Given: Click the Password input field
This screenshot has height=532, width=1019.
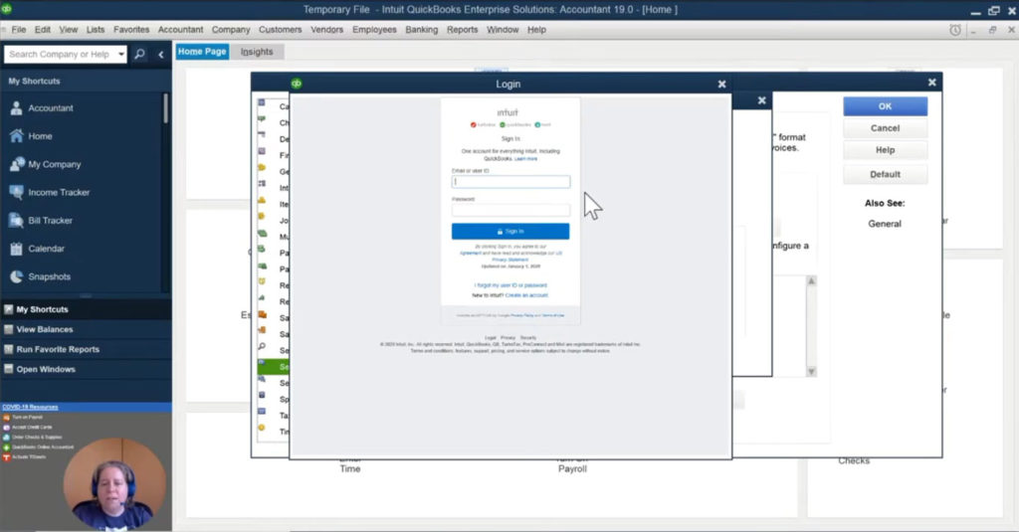Looking at the screenshot, I should click(x=510, y=210).
